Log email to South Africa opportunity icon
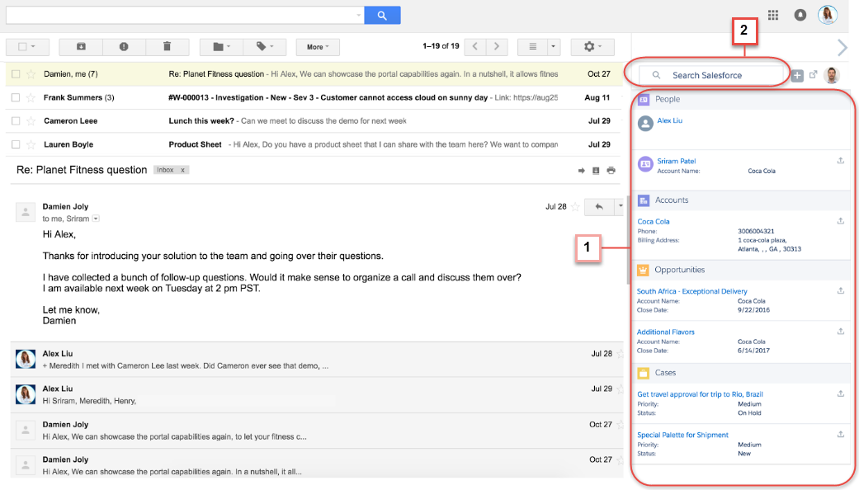Viewport: 859px width, 490px height. click(840, 290)
